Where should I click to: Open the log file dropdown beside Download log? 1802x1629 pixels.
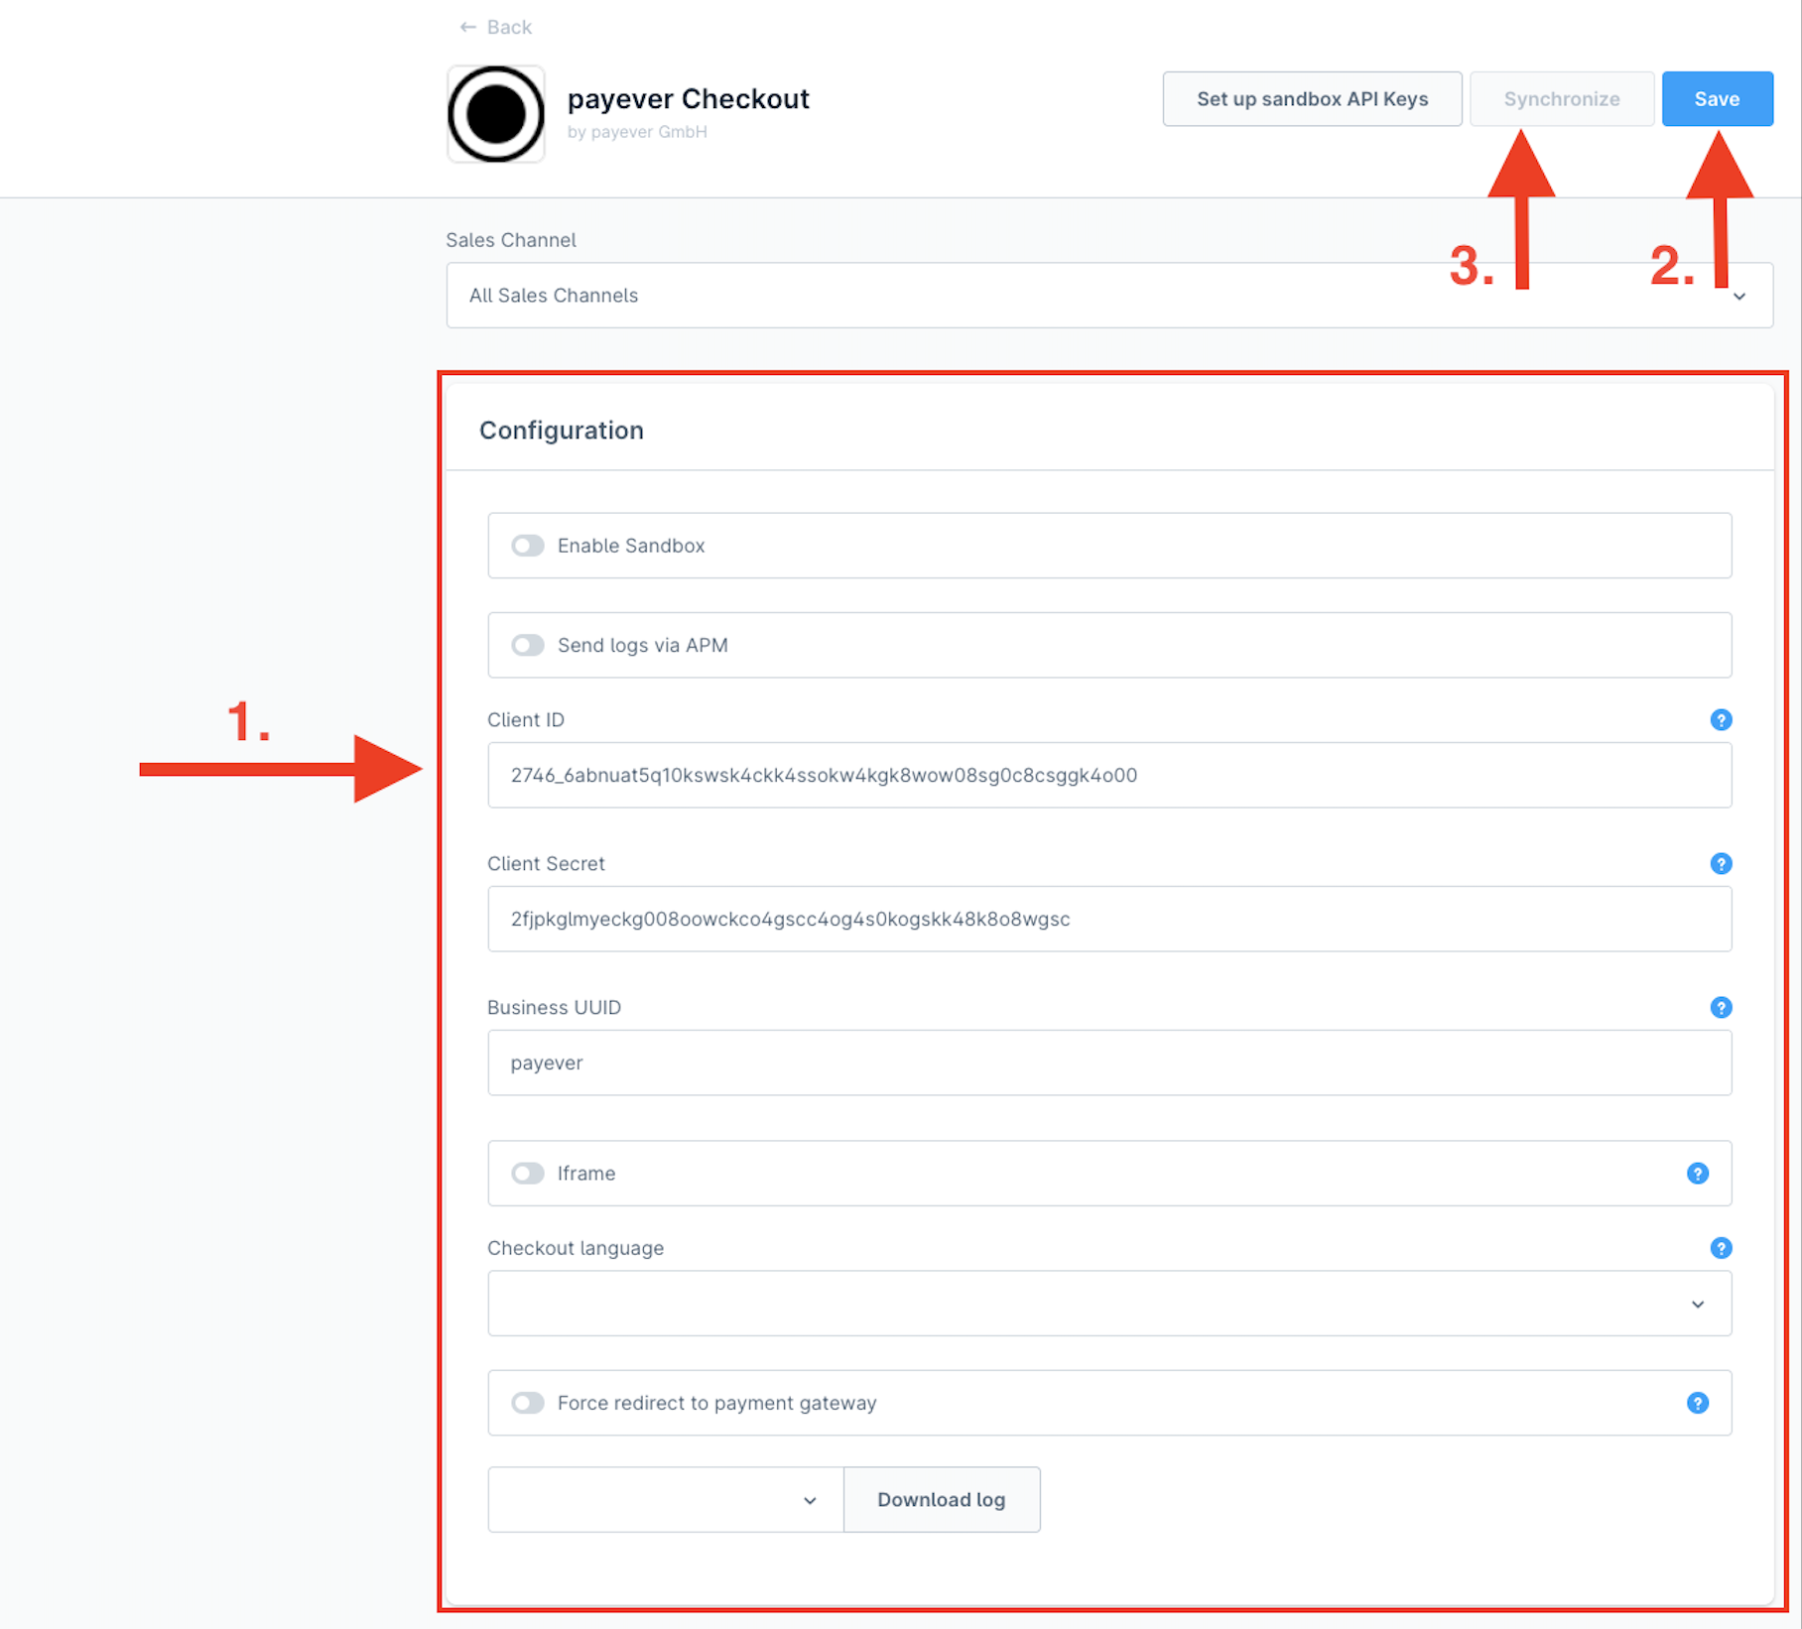pos(666,1500)
